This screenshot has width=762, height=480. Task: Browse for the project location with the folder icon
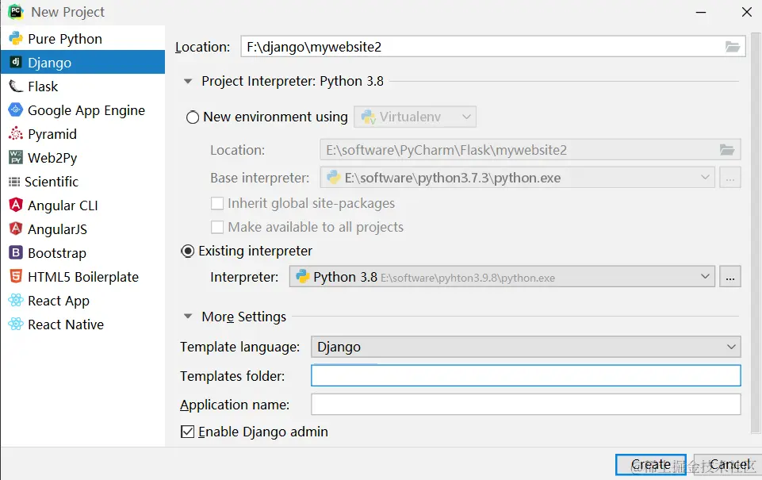click(x=733, y=47)
